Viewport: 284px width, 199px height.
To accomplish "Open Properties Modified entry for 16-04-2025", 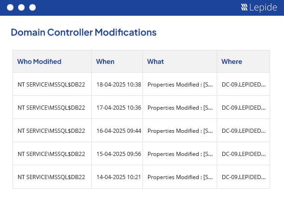I will [x=180, y=131].
